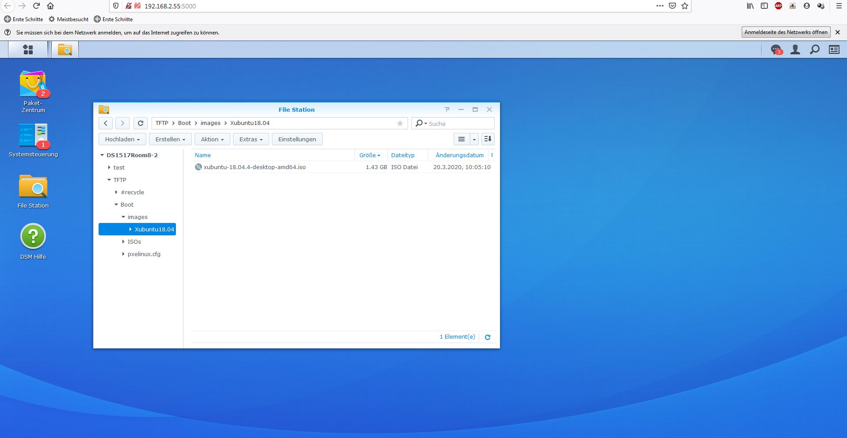This screenshot has width=847, height=438.
Task: Open the Erstellen dropdown
Action: coord(170,139)
